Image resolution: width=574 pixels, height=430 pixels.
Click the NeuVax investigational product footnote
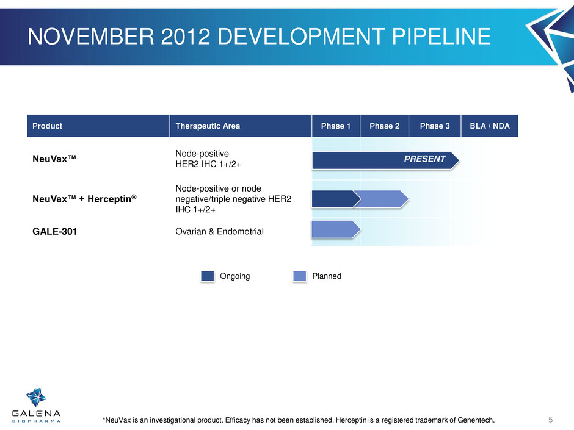point(299,420)
